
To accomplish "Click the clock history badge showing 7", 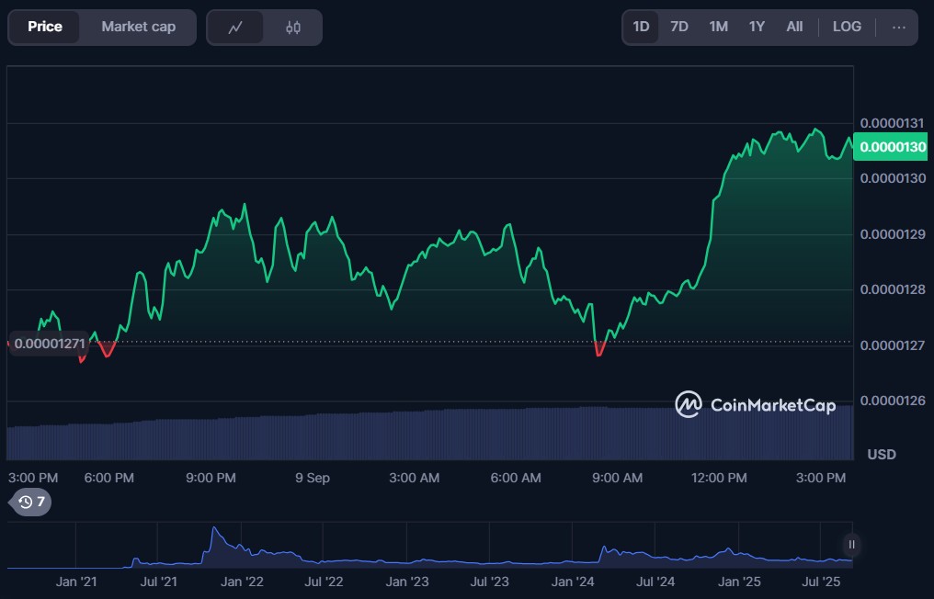I will (31, 502).
